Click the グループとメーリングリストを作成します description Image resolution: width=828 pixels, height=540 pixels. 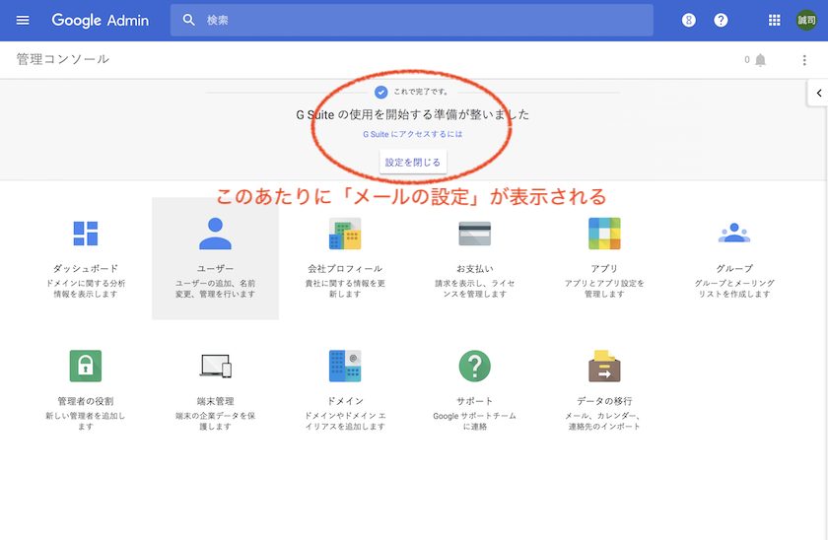pos(734,288)
